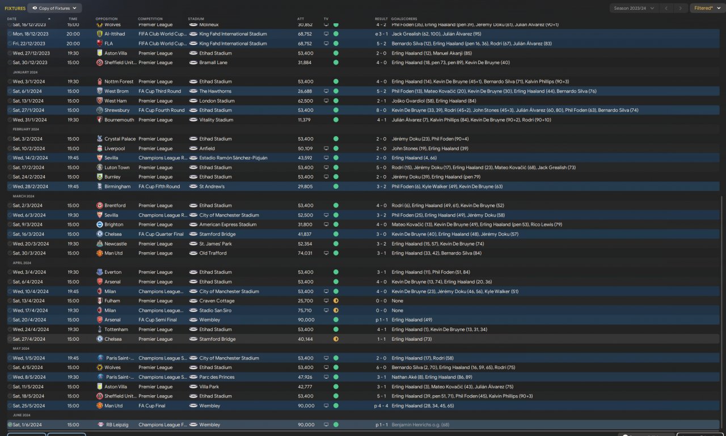Open the Tottenham team link
The image size is (726, 436).
[x=116, y=329]
